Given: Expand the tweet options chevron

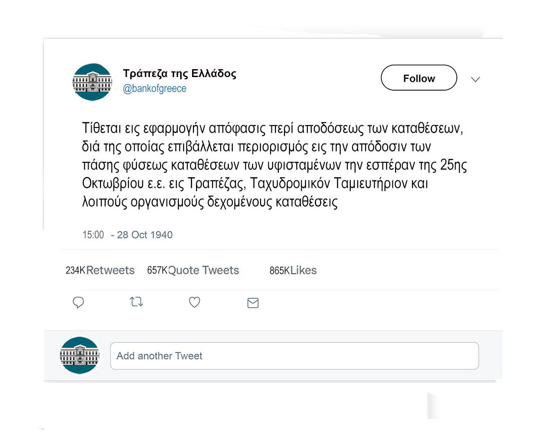Looking at the screenshot, I should 475,79.
